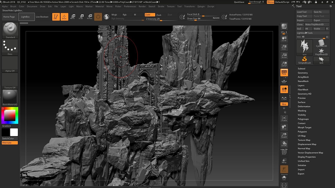
Task: Click the QuickSave button
Action: coord(239,2)
